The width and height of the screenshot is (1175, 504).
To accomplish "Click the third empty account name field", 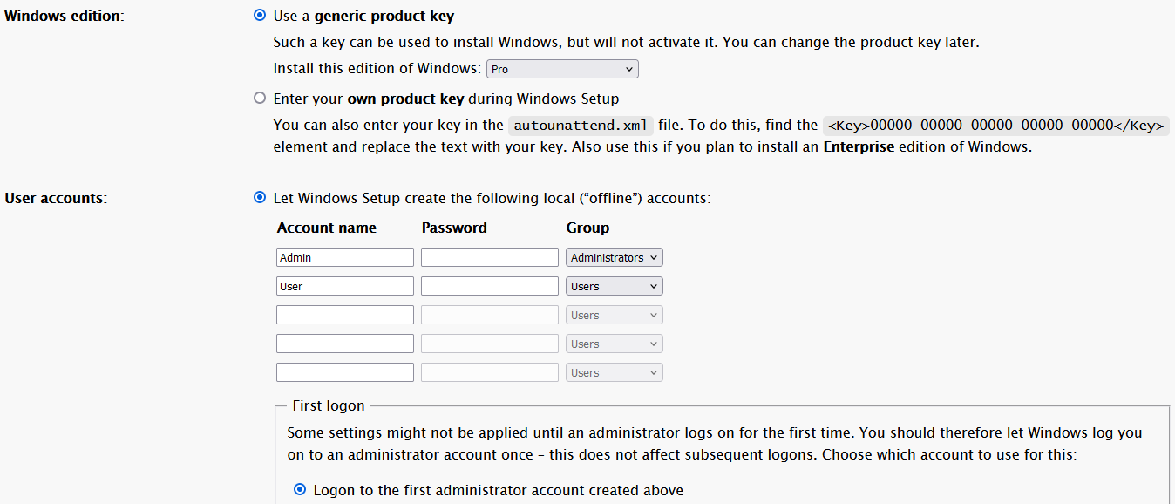I will pos(345,315).
